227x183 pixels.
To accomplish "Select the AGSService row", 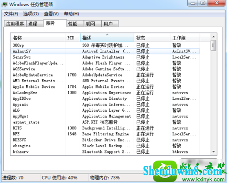I will pyautogui.click(x=105, y=69).
